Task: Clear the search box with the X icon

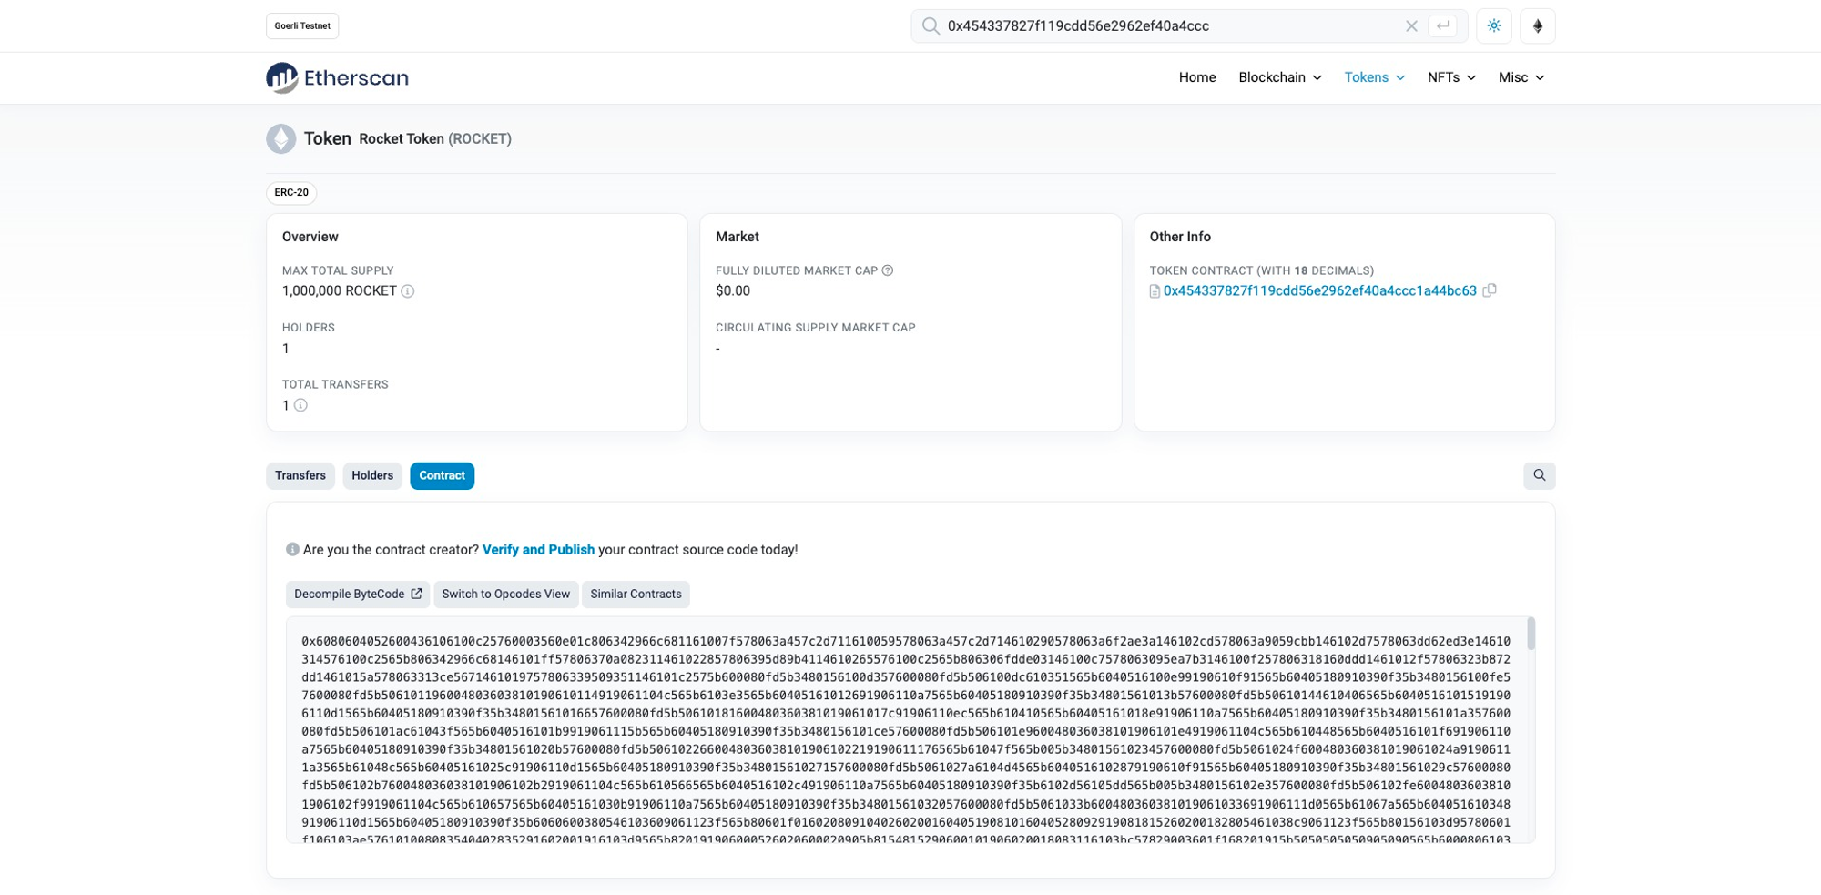Action: (x=1411, y=26)
